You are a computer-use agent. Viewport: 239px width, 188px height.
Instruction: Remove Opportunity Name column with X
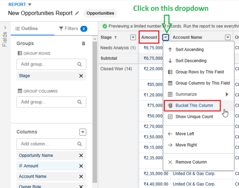click(x=81, y=155)
